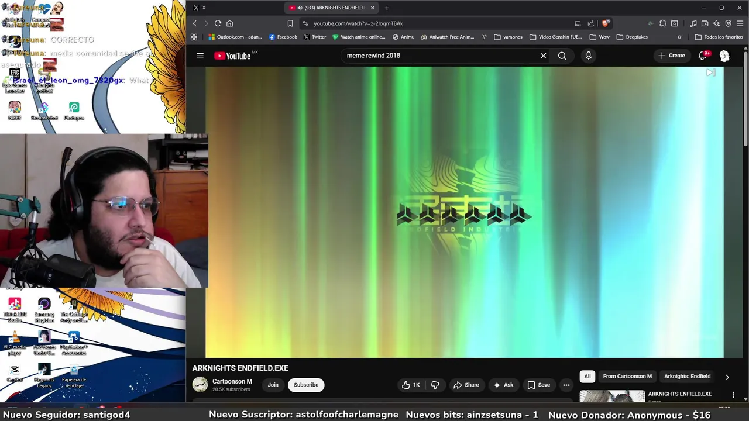Open the YouTube notifications bell
Image resolution: width=749 pixels, height=421 pixels.
[702, 56]
